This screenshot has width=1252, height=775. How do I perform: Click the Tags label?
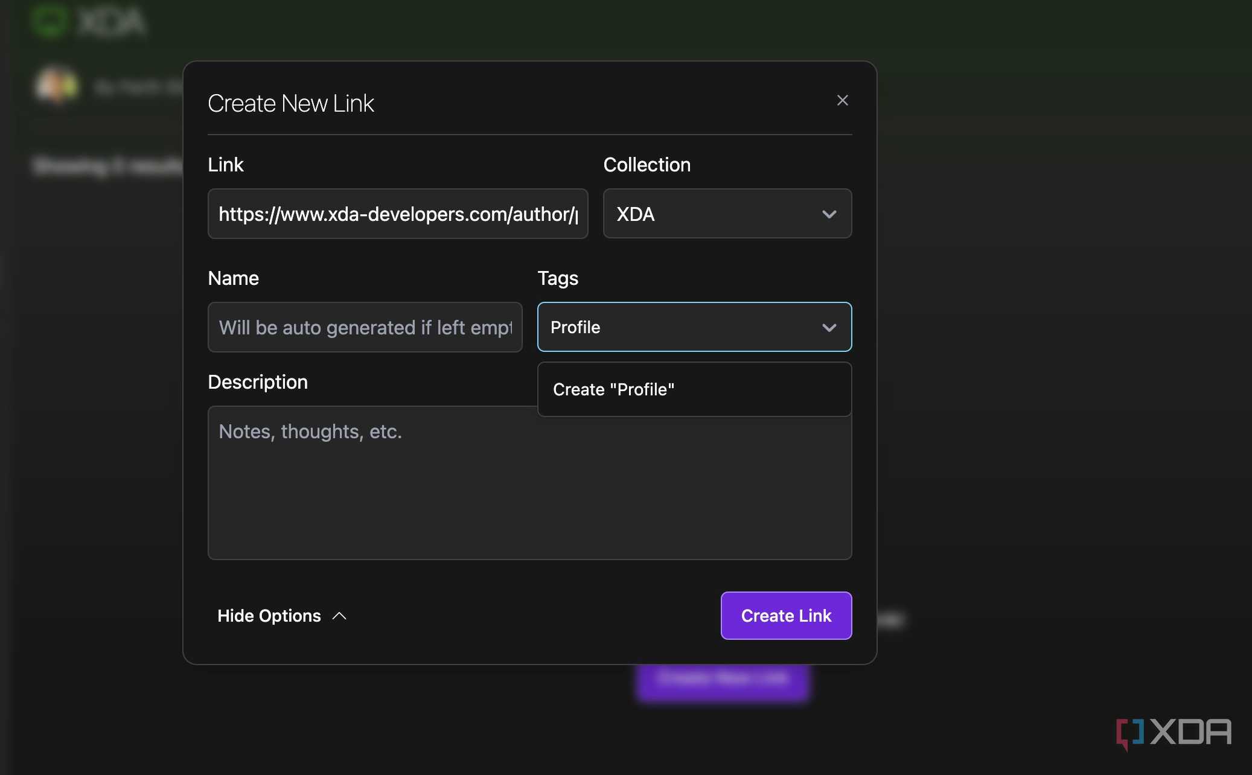point(558,278)
